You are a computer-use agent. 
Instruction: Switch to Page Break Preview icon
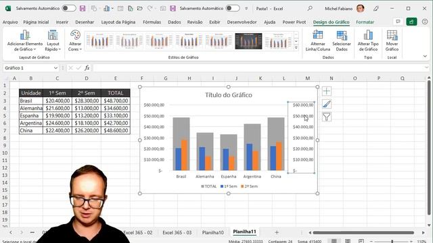click(x=361, y=241)
